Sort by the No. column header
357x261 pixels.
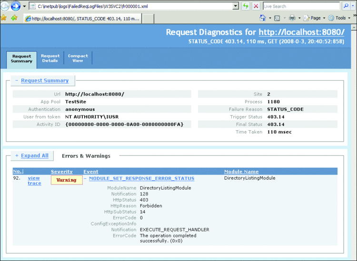(x=18, y=172)
